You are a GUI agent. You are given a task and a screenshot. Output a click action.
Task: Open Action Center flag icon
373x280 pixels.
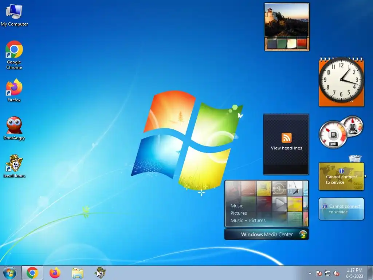pyautogui.click(x=319, y=273)
